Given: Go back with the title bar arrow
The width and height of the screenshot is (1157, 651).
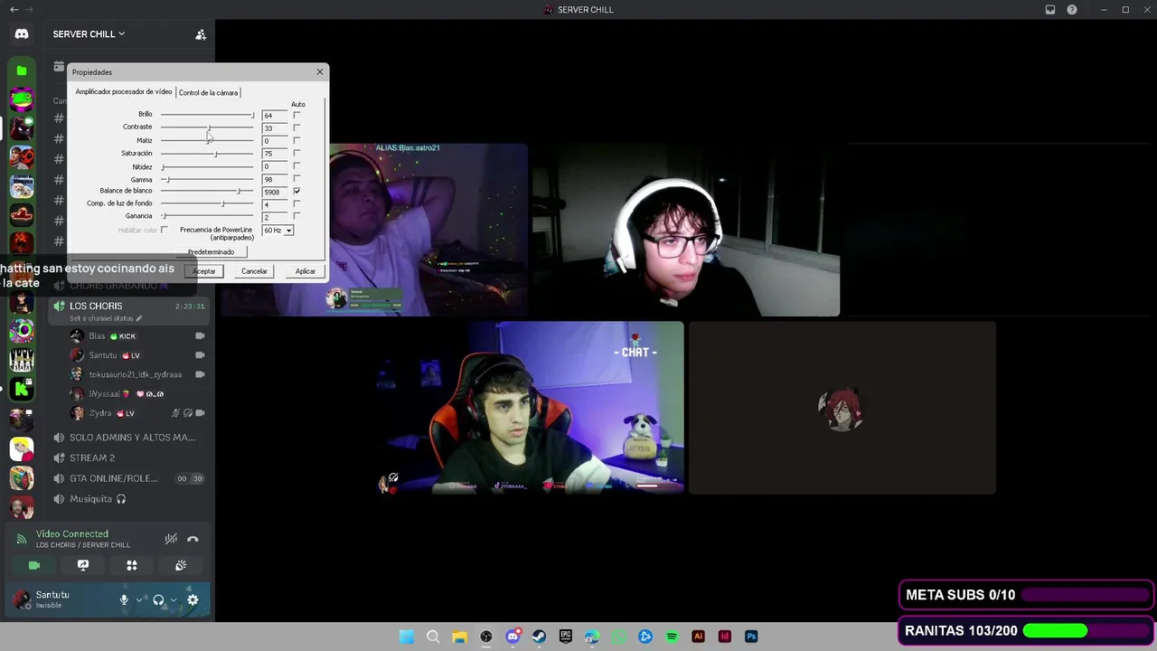Looking at the screenshot, I should 14,10.
